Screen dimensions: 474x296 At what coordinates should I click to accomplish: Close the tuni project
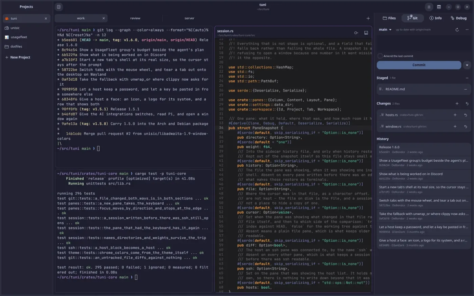pos(46,19)
